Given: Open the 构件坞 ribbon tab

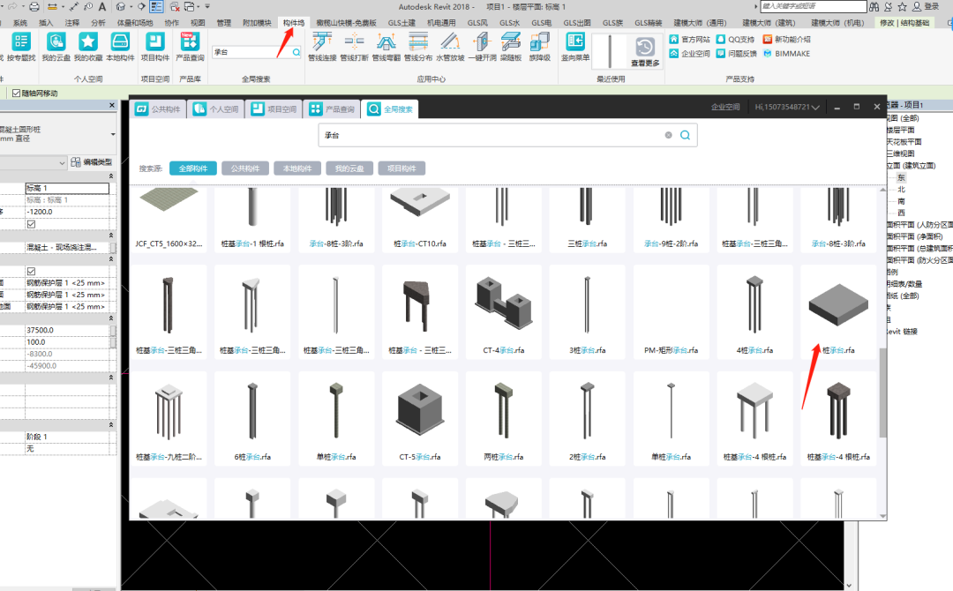Looking at the screenshot, I should 294,22.
